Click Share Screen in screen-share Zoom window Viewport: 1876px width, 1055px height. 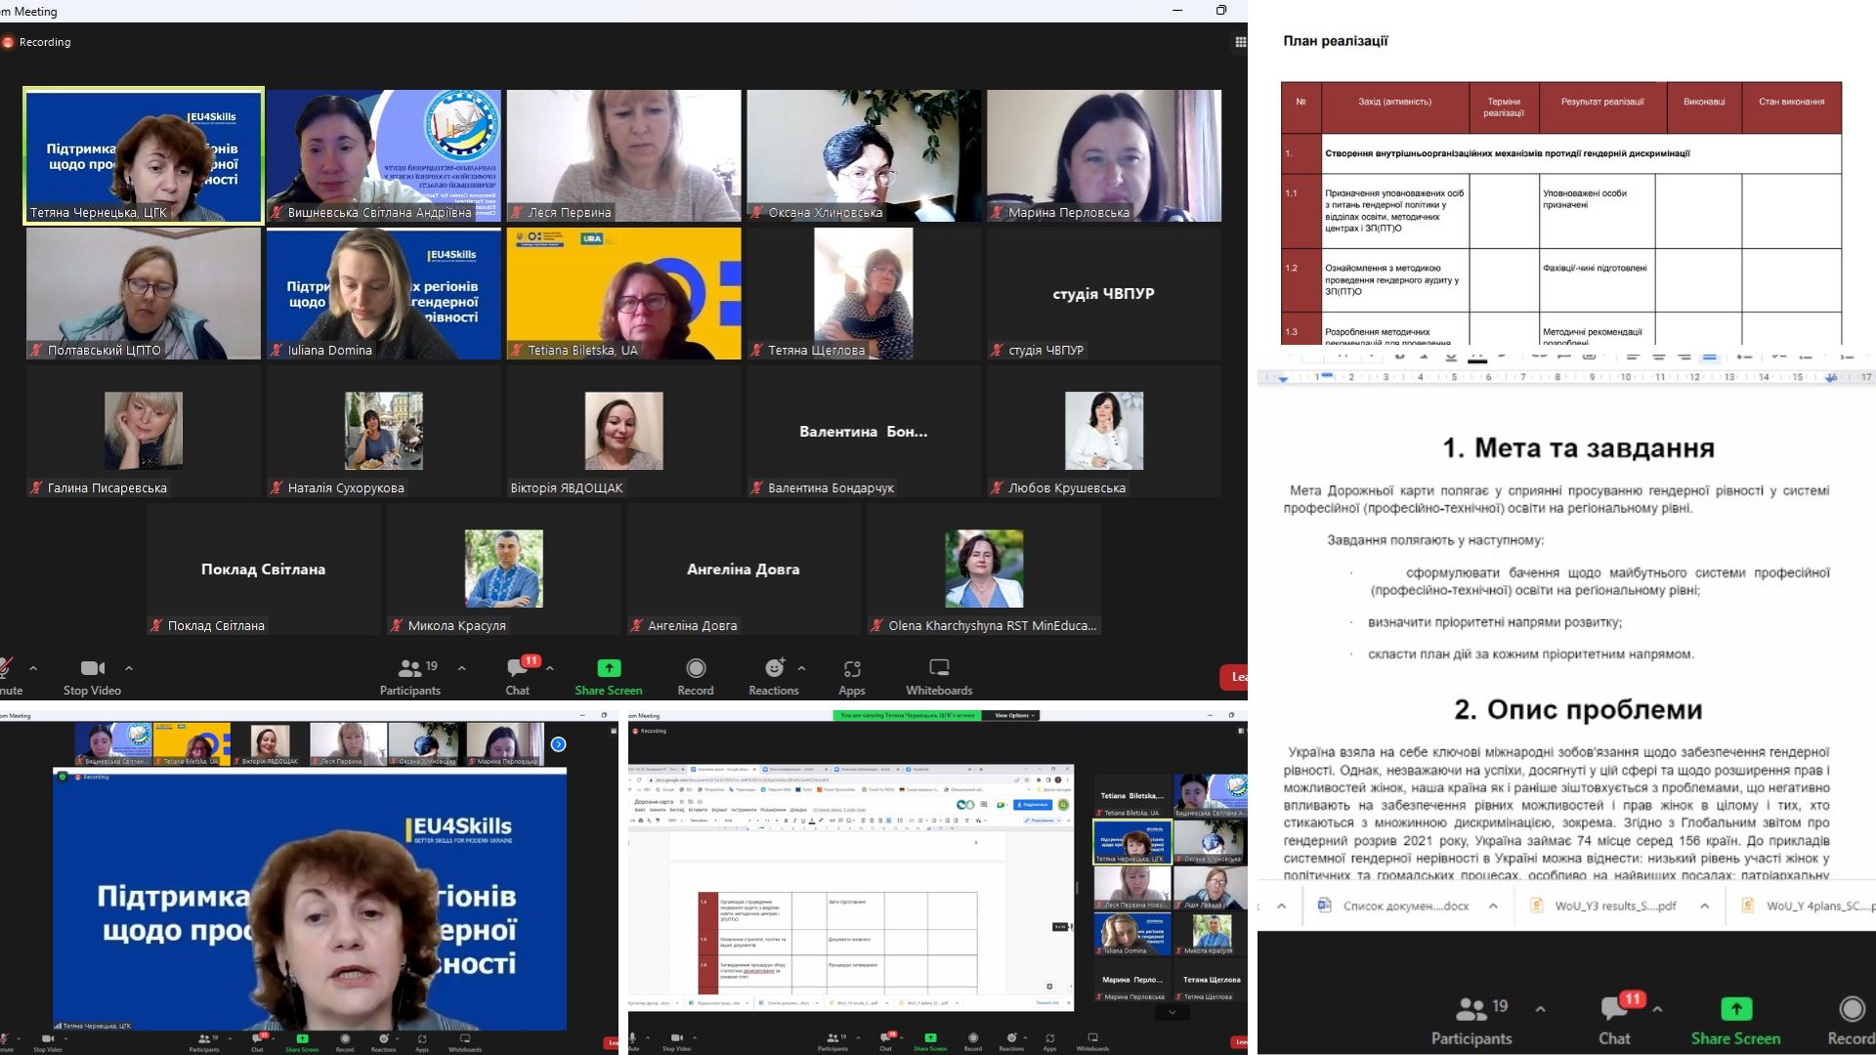tap(930, 1042)
